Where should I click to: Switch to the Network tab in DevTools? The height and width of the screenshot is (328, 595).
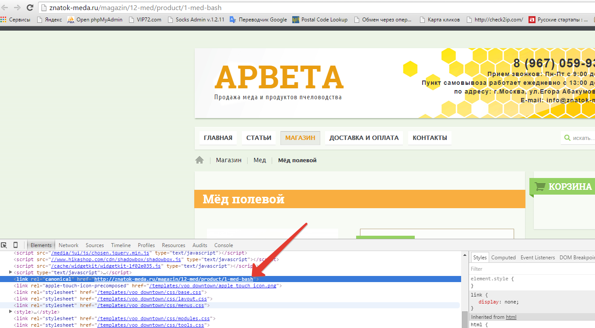[x=68, y=245]
